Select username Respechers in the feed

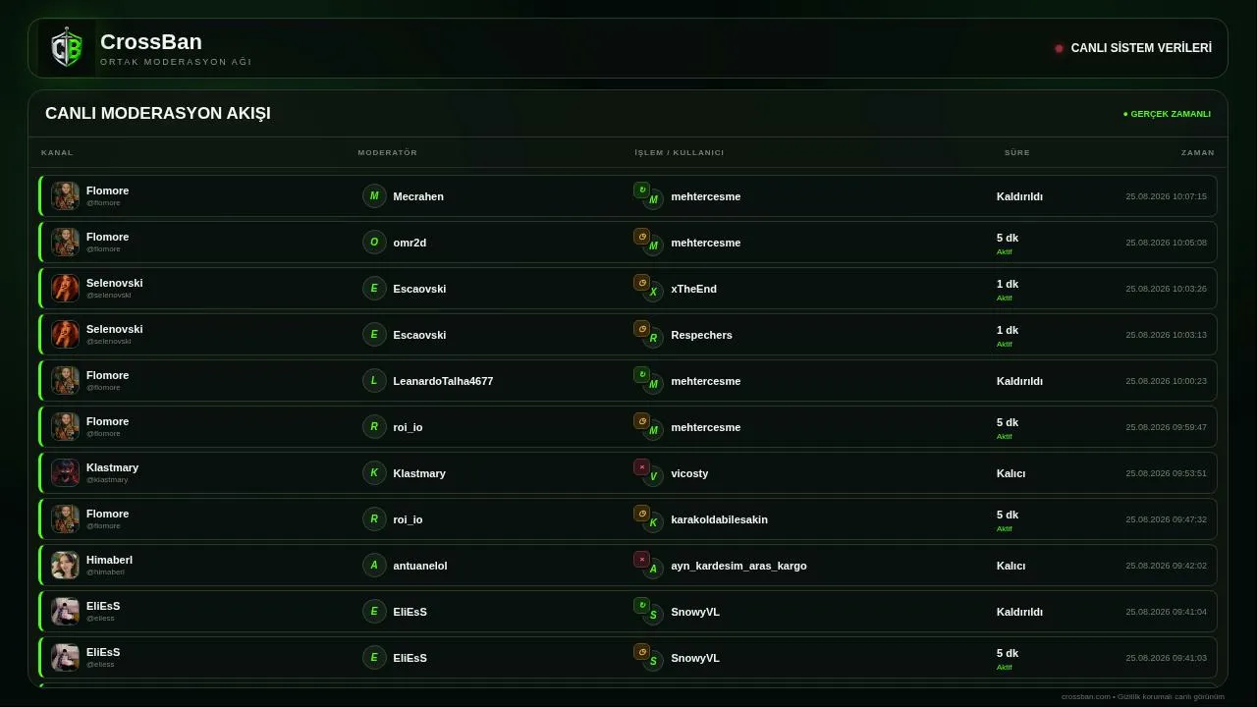point(701,335)
